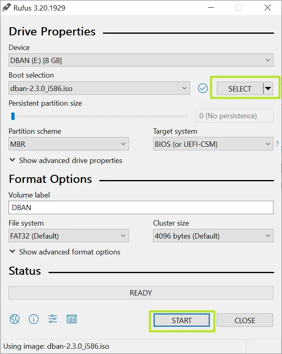The image size is (282, 354).
Task: Choose a File system from FAT32 dropdown
Action: 68,236
